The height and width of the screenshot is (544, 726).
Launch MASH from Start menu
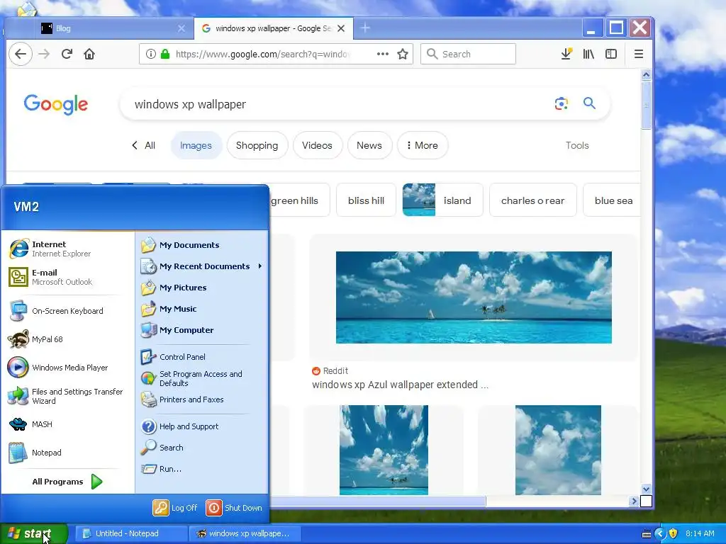pos(69,424)
